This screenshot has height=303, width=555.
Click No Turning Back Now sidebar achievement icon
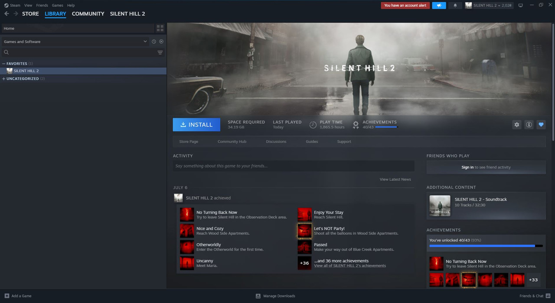(436, 264)
